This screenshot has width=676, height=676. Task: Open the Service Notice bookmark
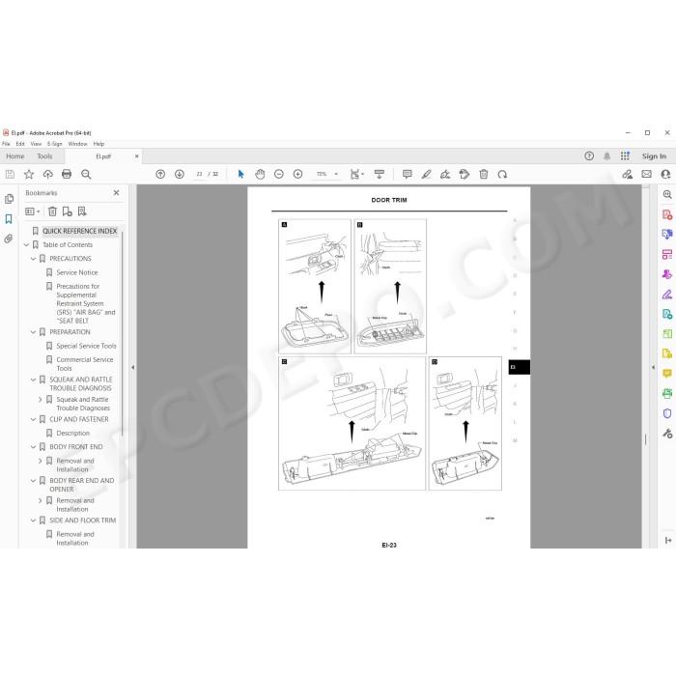point(77,272)
